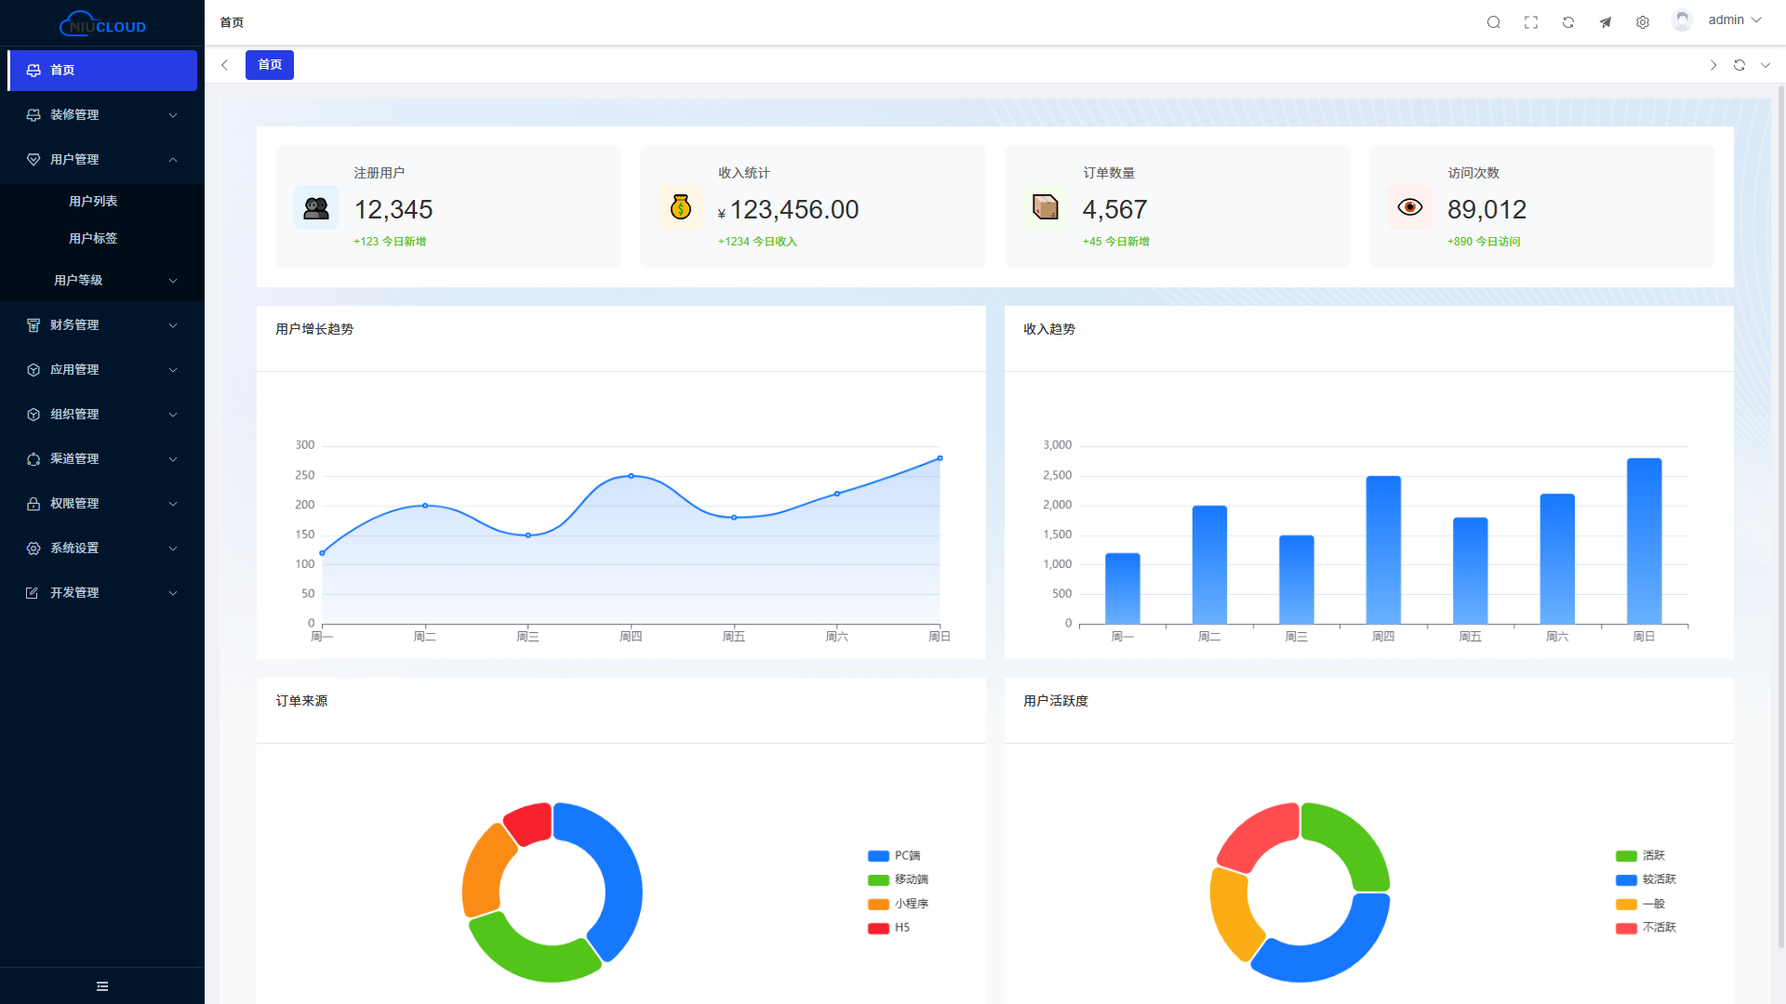The height and width of the screenshot is (1004, 1786).
Task: Toggle 移动端 legend item
Action: (x=899, y=879)
